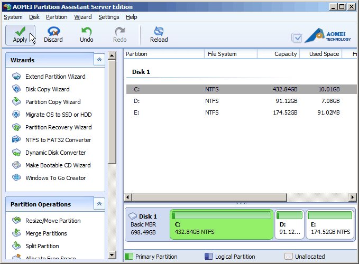359x264 pixels.
Task: Click the Split Partition icon
Action: pos(16,246)
